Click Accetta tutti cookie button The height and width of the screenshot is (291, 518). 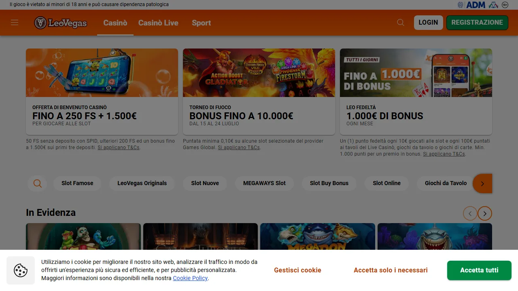click(479, 270)
